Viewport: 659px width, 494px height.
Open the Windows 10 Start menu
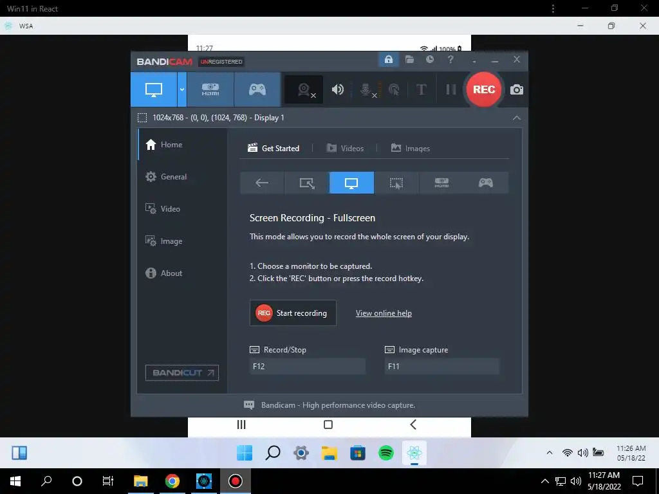tap(15, 481)
